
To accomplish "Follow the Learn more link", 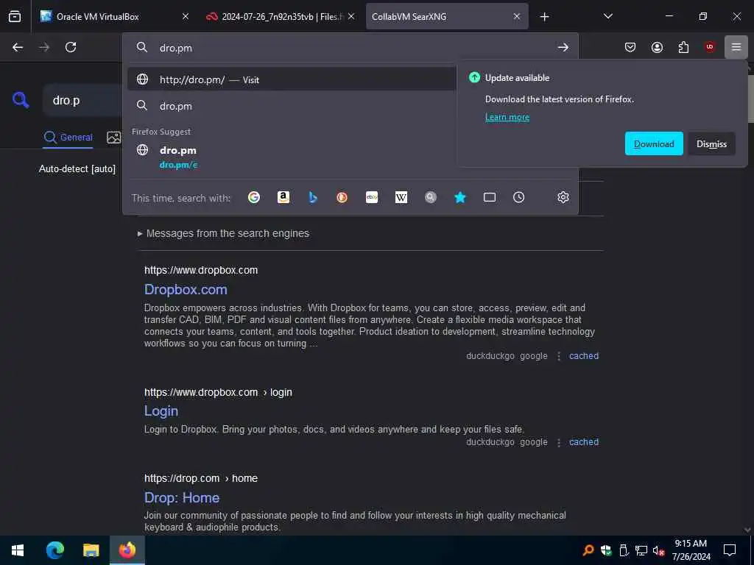I will 507,117.
